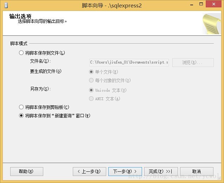Cancel the wizard with 取消 button
The image size is (224, 183).
[x=197, y=171]
